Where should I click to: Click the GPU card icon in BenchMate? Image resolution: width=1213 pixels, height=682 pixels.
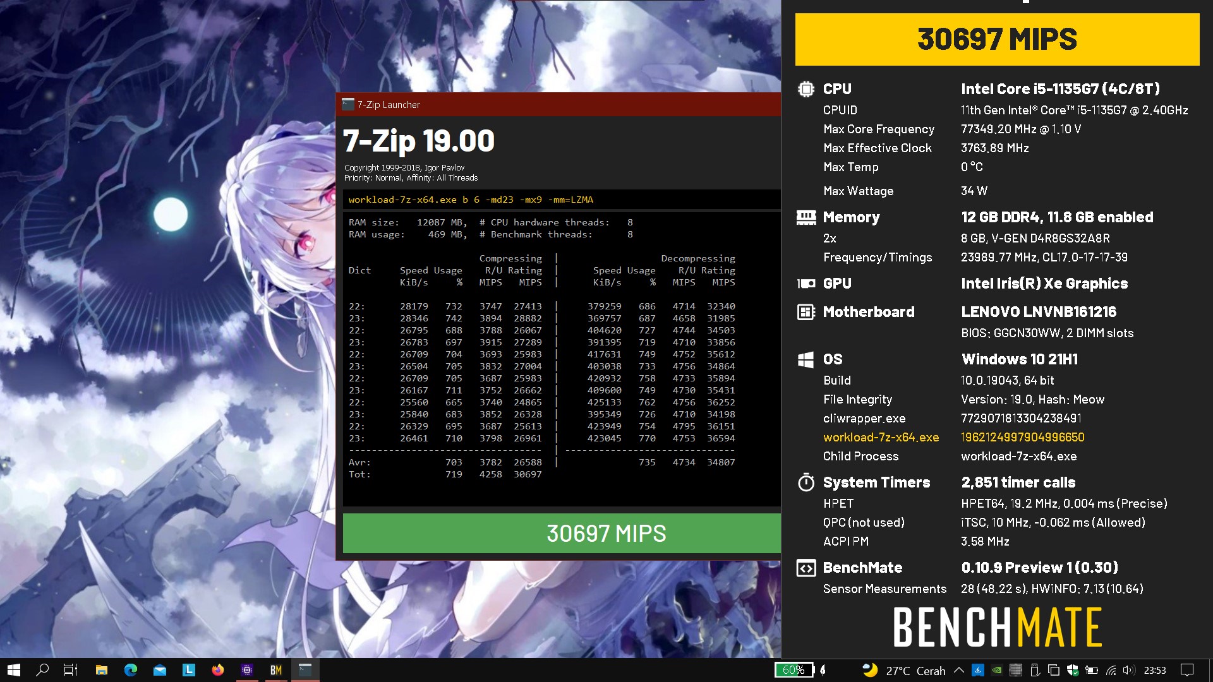pos(806,284)
